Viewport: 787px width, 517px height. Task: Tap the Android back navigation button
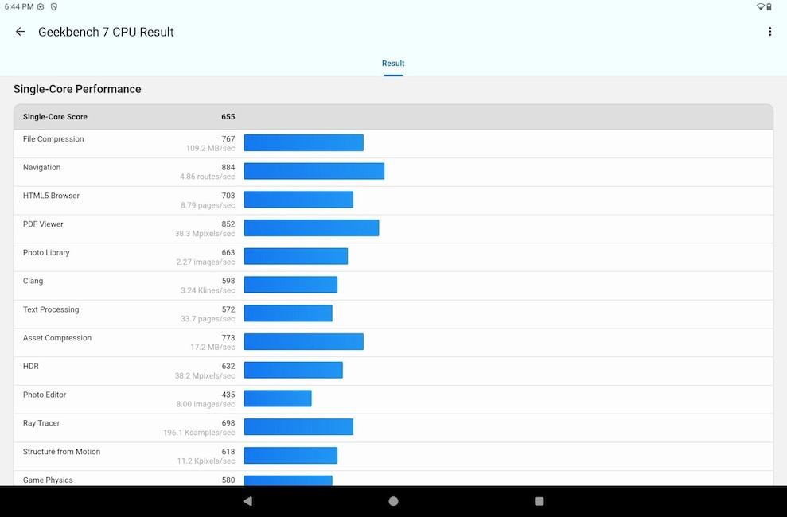click(247, 501)
